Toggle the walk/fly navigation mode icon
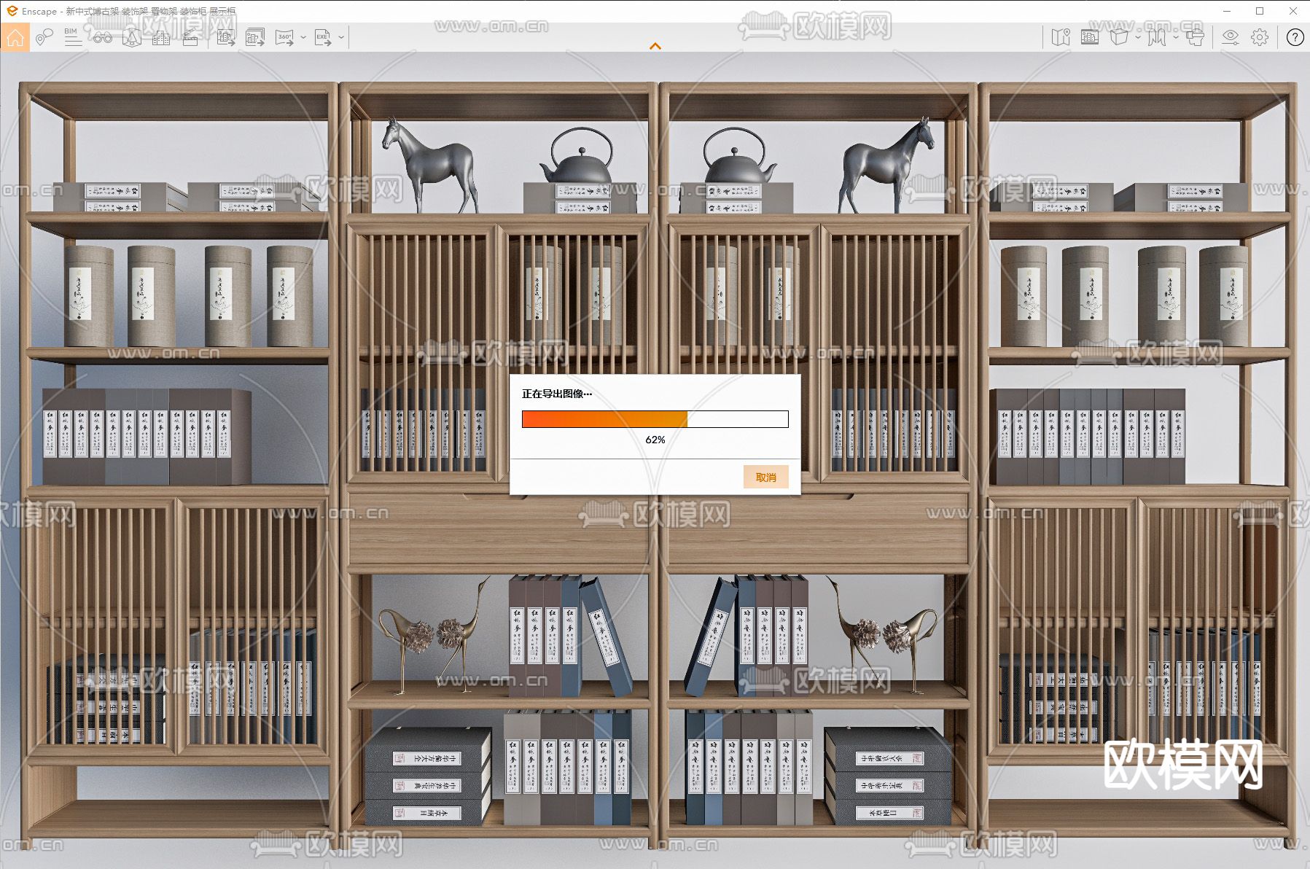Viewport: 1310px width, 869px height. tap(1156, 37)
